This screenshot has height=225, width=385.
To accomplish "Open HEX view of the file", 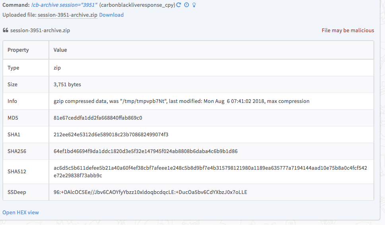I will (x=21, y=212).
